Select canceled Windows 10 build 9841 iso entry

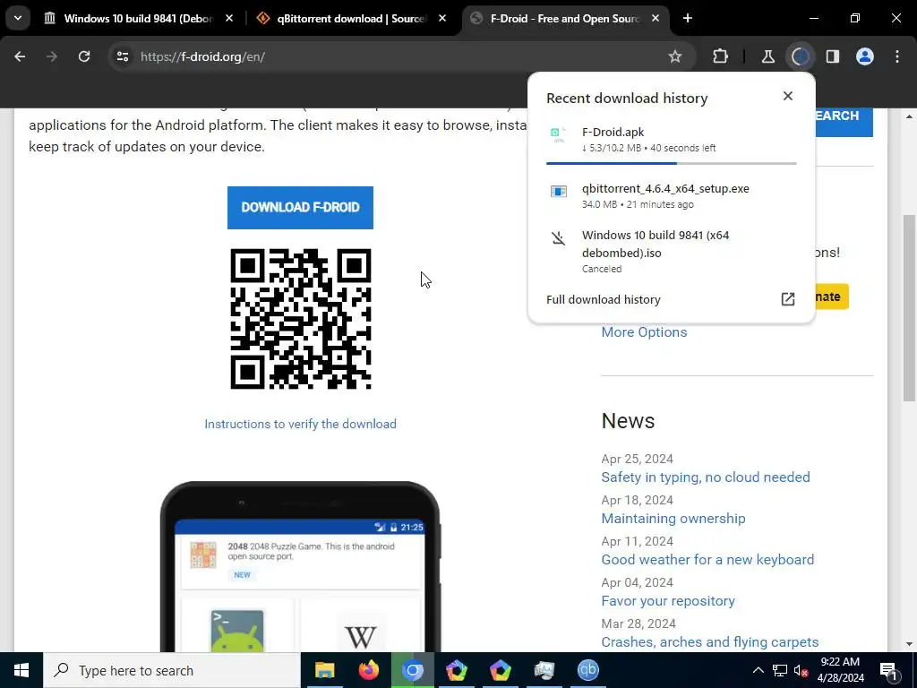pyautogui.click(x=672, y=252)
